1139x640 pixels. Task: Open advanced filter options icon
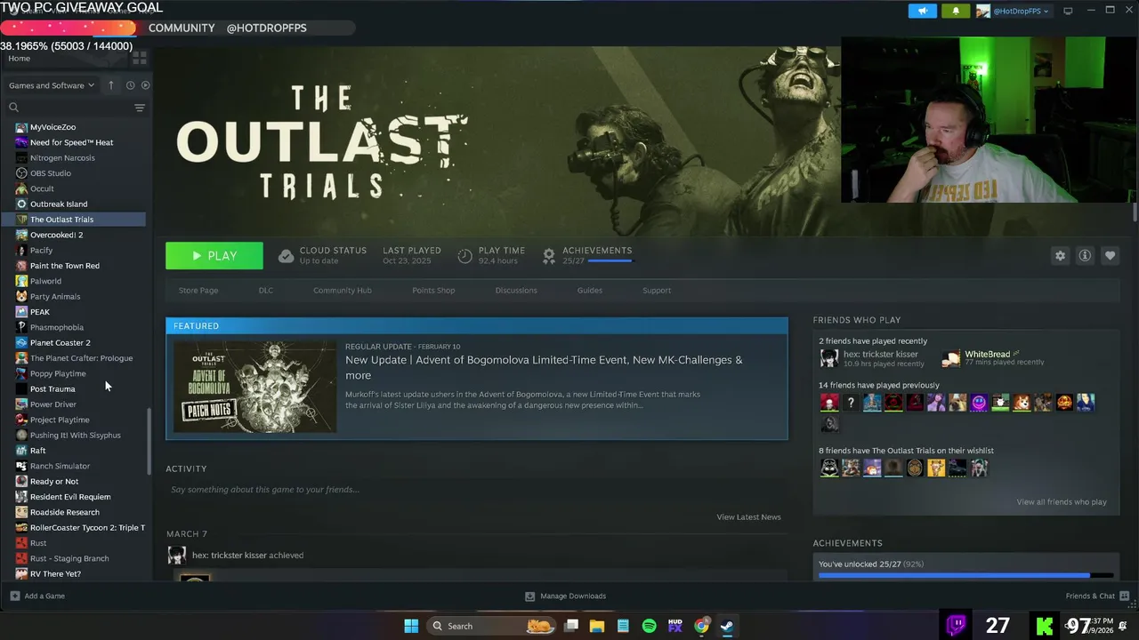pyautogui.click(x=139, y=108)
